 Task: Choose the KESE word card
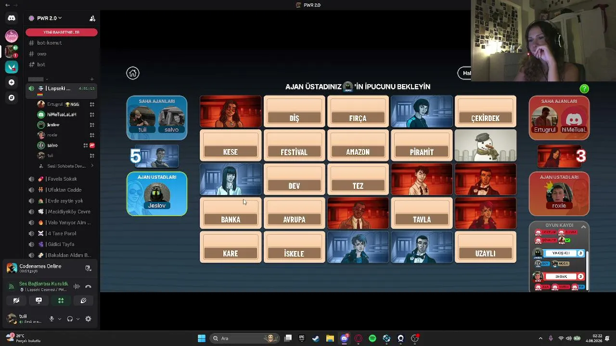(x=231, y=146)
